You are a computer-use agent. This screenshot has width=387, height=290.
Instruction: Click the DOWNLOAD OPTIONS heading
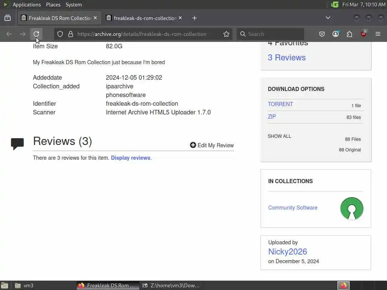296,89
